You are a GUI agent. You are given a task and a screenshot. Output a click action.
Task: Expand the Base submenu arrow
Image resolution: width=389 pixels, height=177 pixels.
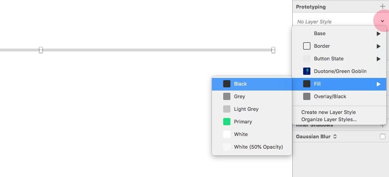click(x=378, y=34)
